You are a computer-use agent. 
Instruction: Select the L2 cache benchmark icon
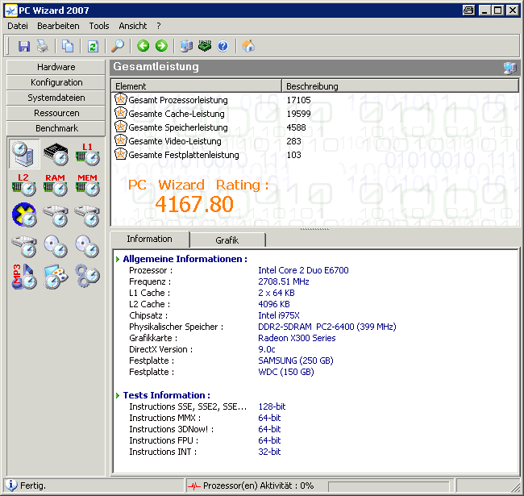pyautogui.click(x=23, y=185)
